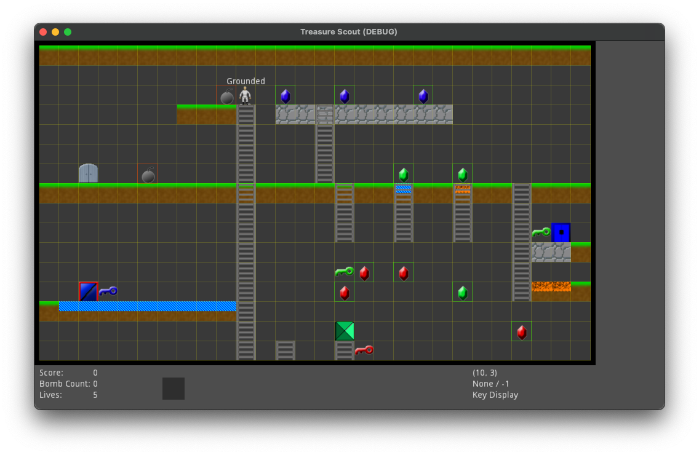Select the blue key near the water
Viewport: 699px width, 455px height.
[108, 291]
